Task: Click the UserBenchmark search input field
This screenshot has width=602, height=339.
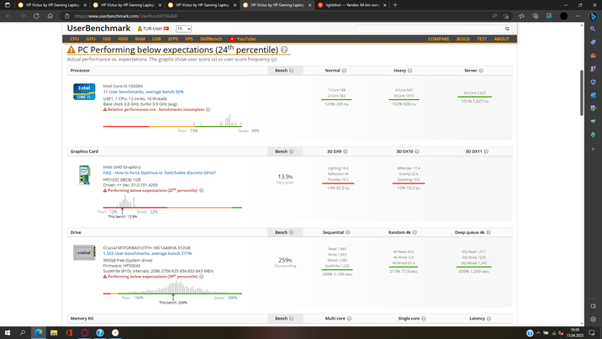Action: (x=429, y=29)
